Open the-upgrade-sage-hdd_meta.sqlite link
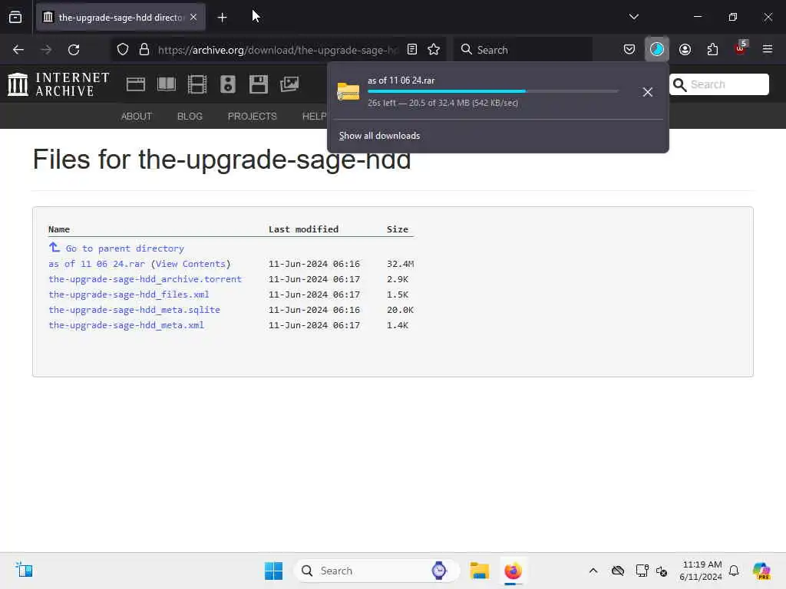The height and width of the screenshot is (589, 786). tap(134, 310)
